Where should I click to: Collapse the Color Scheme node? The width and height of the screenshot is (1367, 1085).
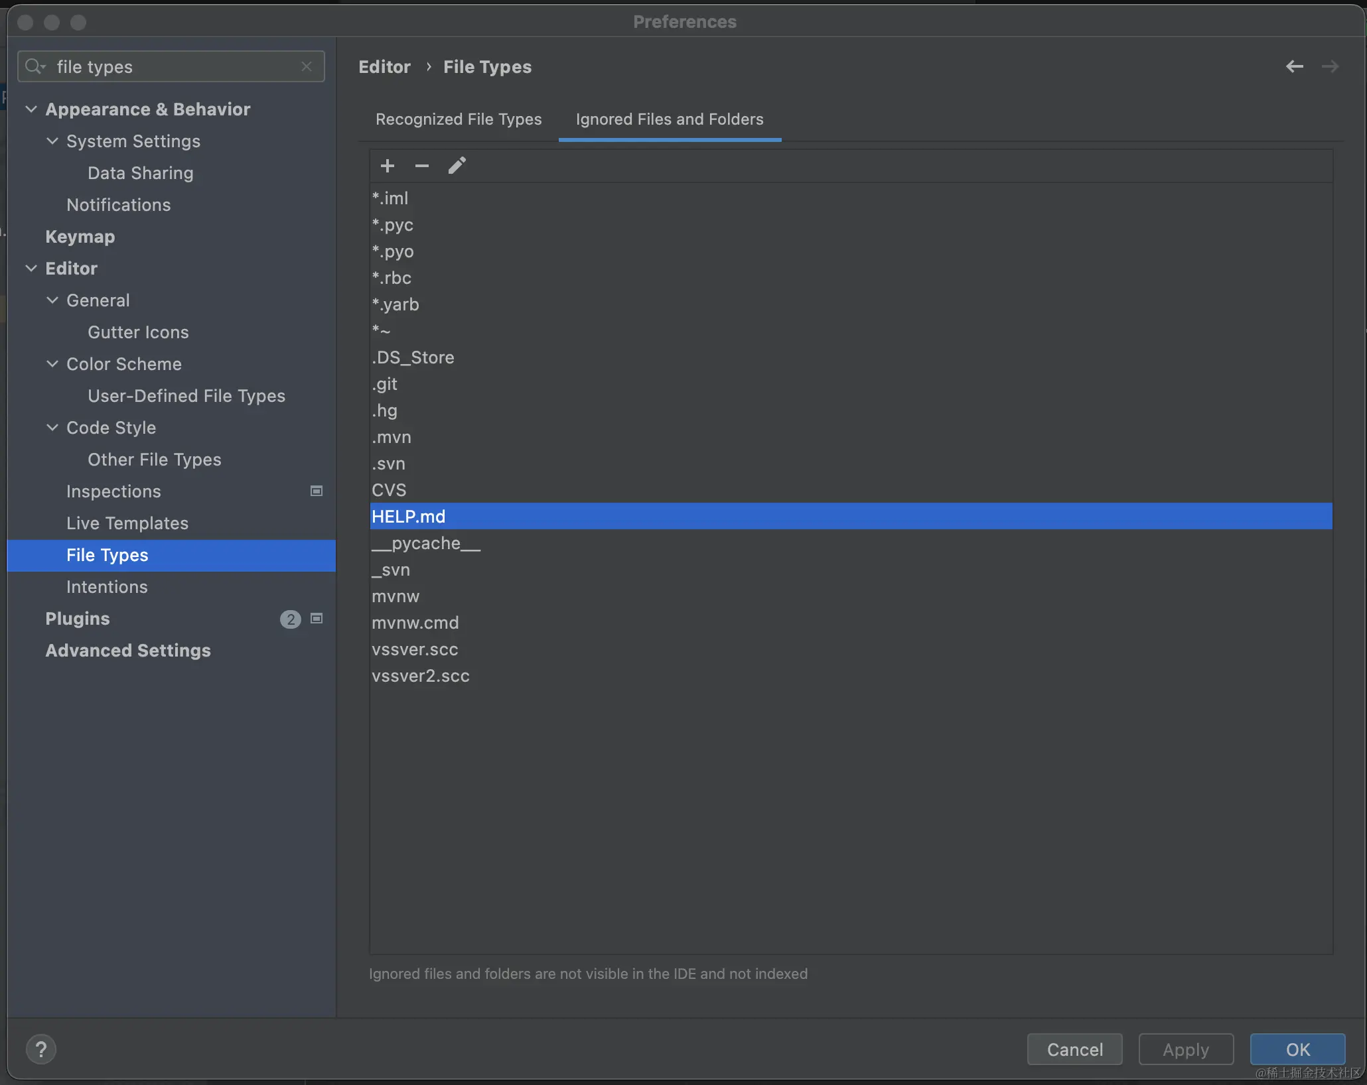pyautogui.click(x=52, y=363)
